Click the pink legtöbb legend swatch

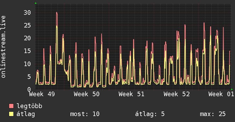tap(11, 106)
